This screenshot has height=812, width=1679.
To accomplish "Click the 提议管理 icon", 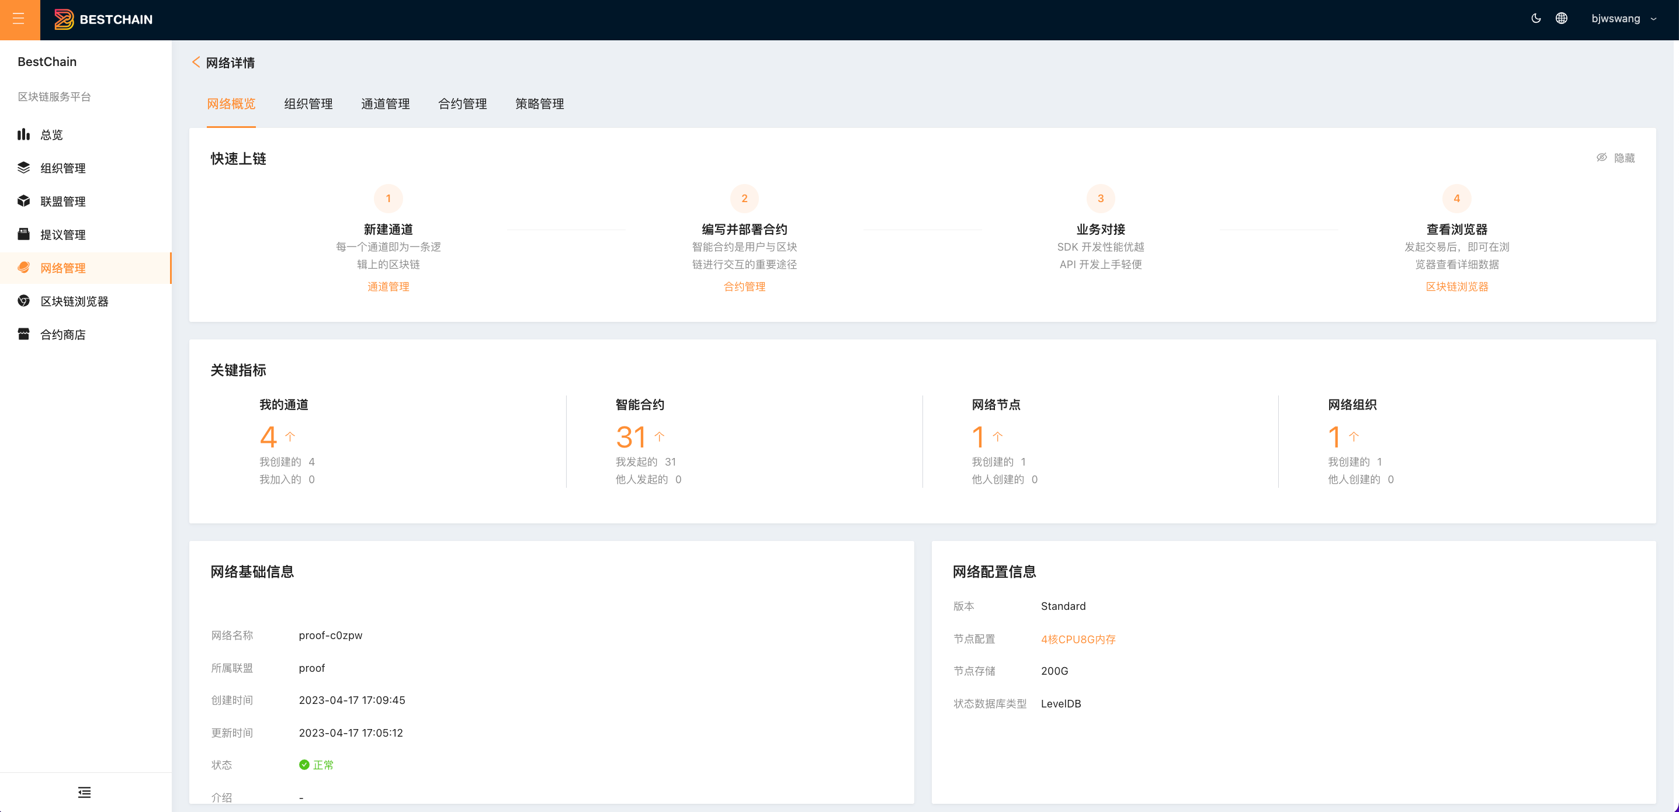I will pyautogui.click(x=23, y=234).
